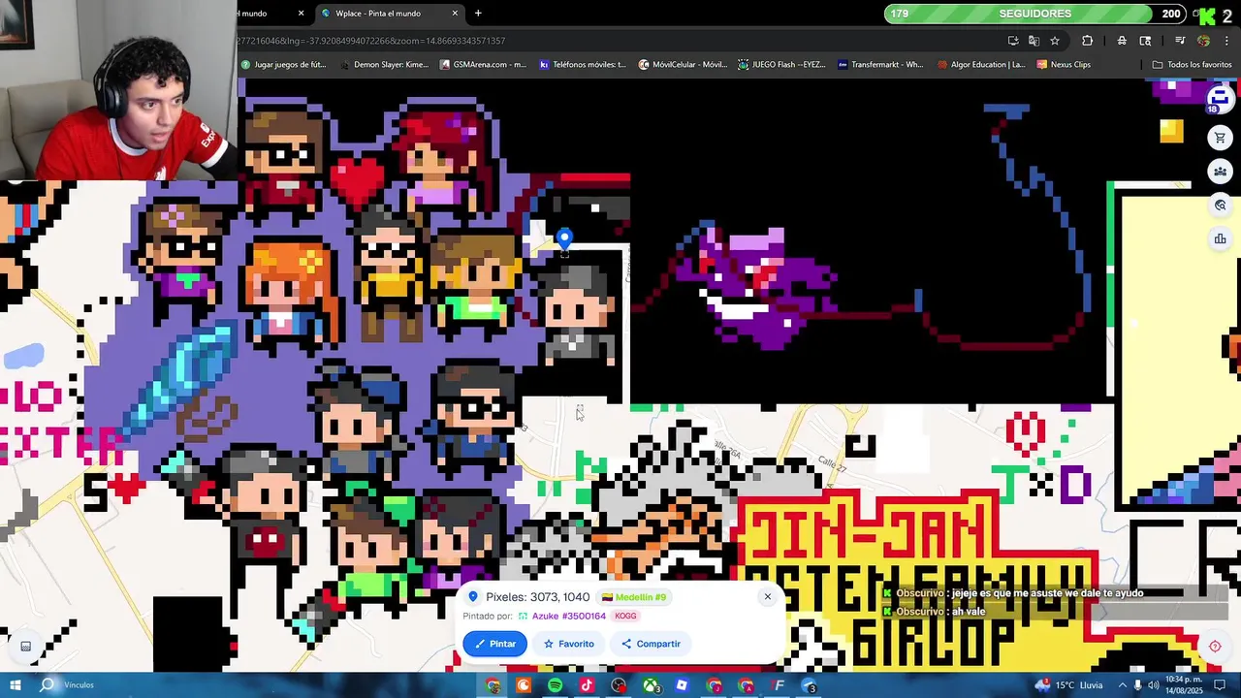Screen dimensions: 1241x698
Task: Click the SEGUIDORES follower goal progress bar
Action: tap(1034, 14)
